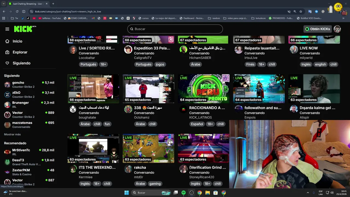Image resolution: width=350 pixels, height=197 pixels.
Task: Open the StoneyRican420 stream thumbnail
Action: pyautogui.click(x=204, y=148)
